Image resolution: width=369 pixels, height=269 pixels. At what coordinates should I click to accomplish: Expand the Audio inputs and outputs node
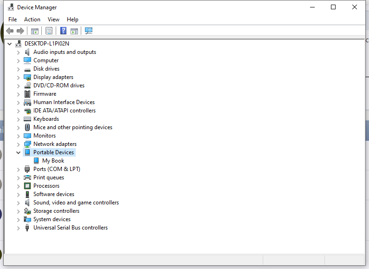(x=19, y=52)
